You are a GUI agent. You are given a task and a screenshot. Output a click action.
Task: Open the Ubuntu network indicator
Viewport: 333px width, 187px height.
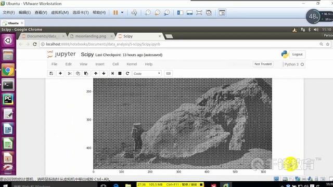pos(303,30)
